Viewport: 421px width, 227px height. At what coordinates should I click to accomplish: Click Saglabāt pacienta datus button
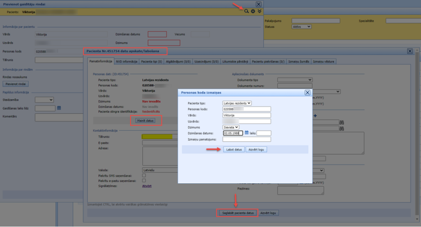click(237, 213)
